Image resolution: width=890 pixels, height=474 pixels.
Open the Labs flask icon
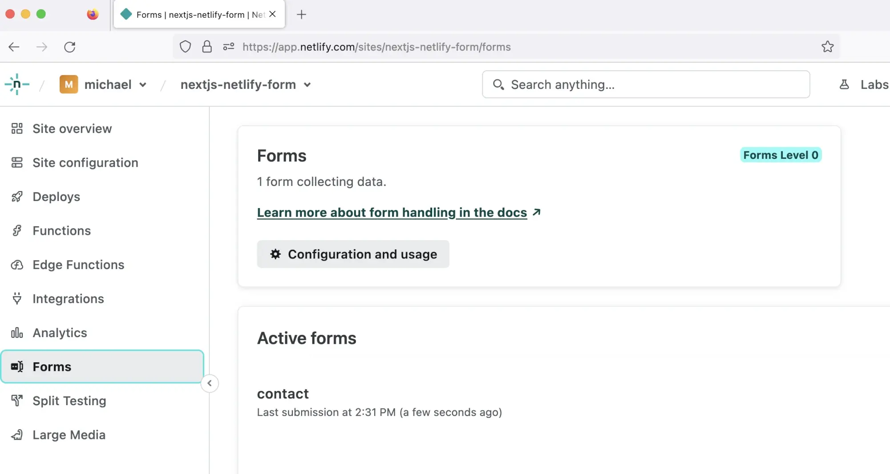tap(844, 84)
